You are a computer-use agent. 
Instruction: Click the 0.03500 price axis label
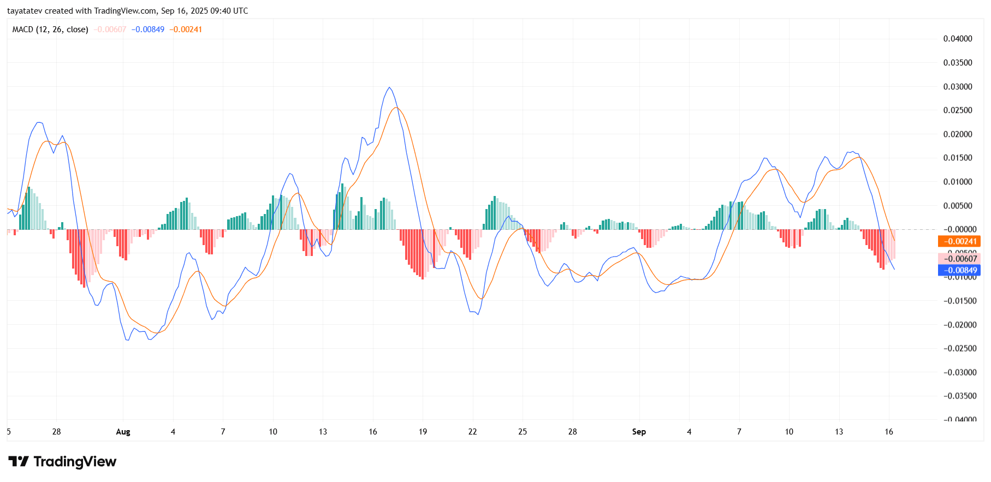click(958, 63)
